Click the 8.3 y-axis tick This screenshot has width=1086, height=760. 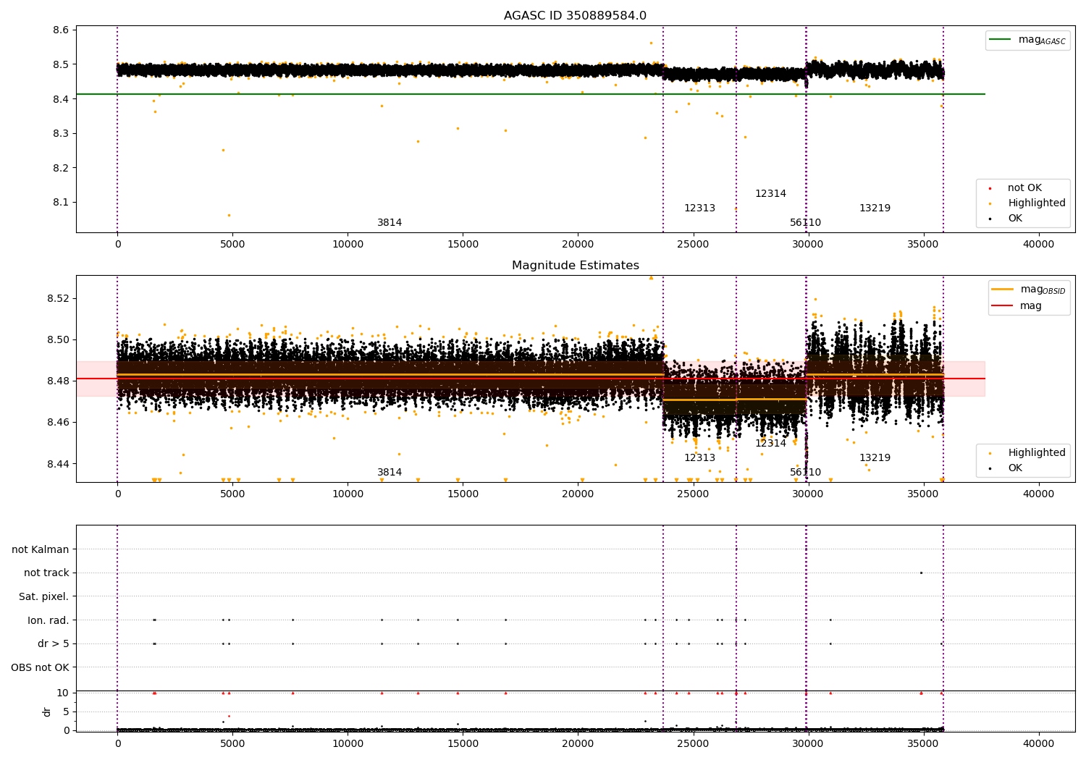click(x=62, y=134)
